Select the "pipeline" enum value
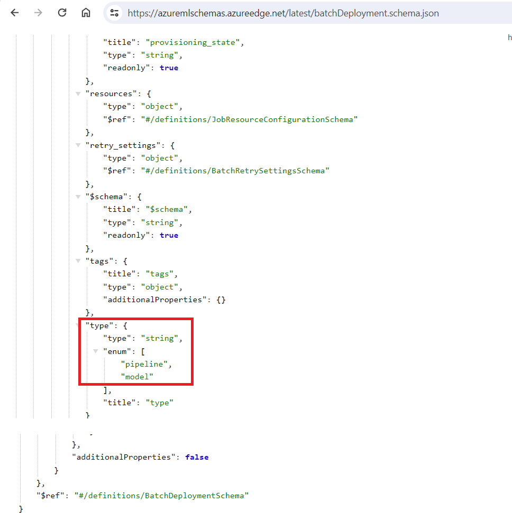The image size is (512, 513). click(x=145, y=364)
